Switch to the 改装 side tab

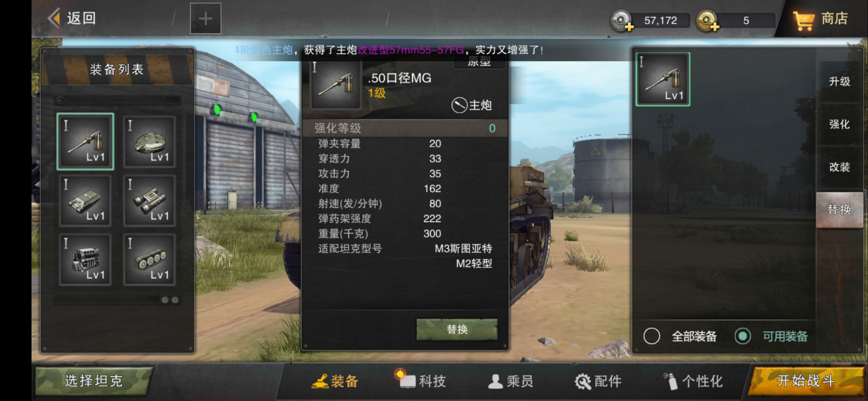pyautogui.click(x=839, y=167)
